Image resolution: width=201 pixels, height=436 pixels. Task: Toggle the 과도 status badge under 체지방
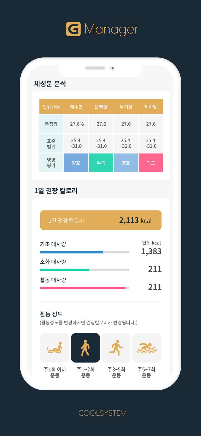click(151, 163)
